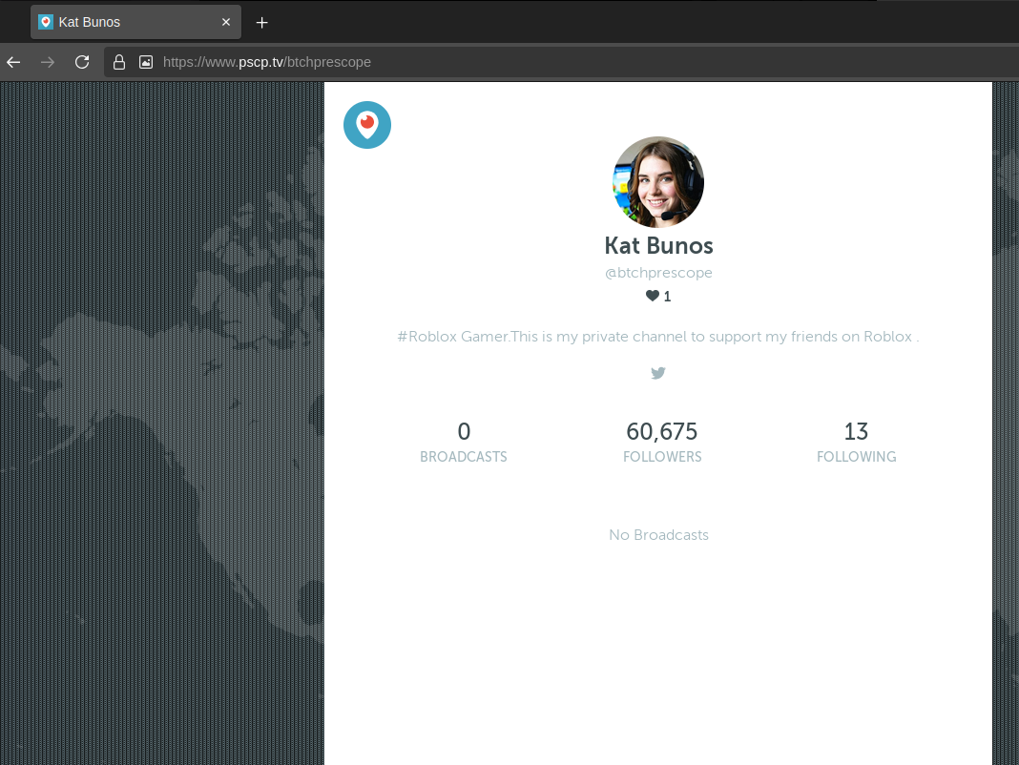This screenshot has width=1019, height=765.
Task: Click the No Broadcasts message text
Action: click(x=658, y=535)
